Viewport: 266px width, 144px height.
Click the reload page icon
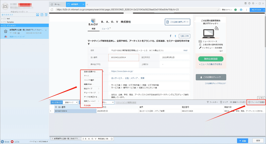(52, 10)
